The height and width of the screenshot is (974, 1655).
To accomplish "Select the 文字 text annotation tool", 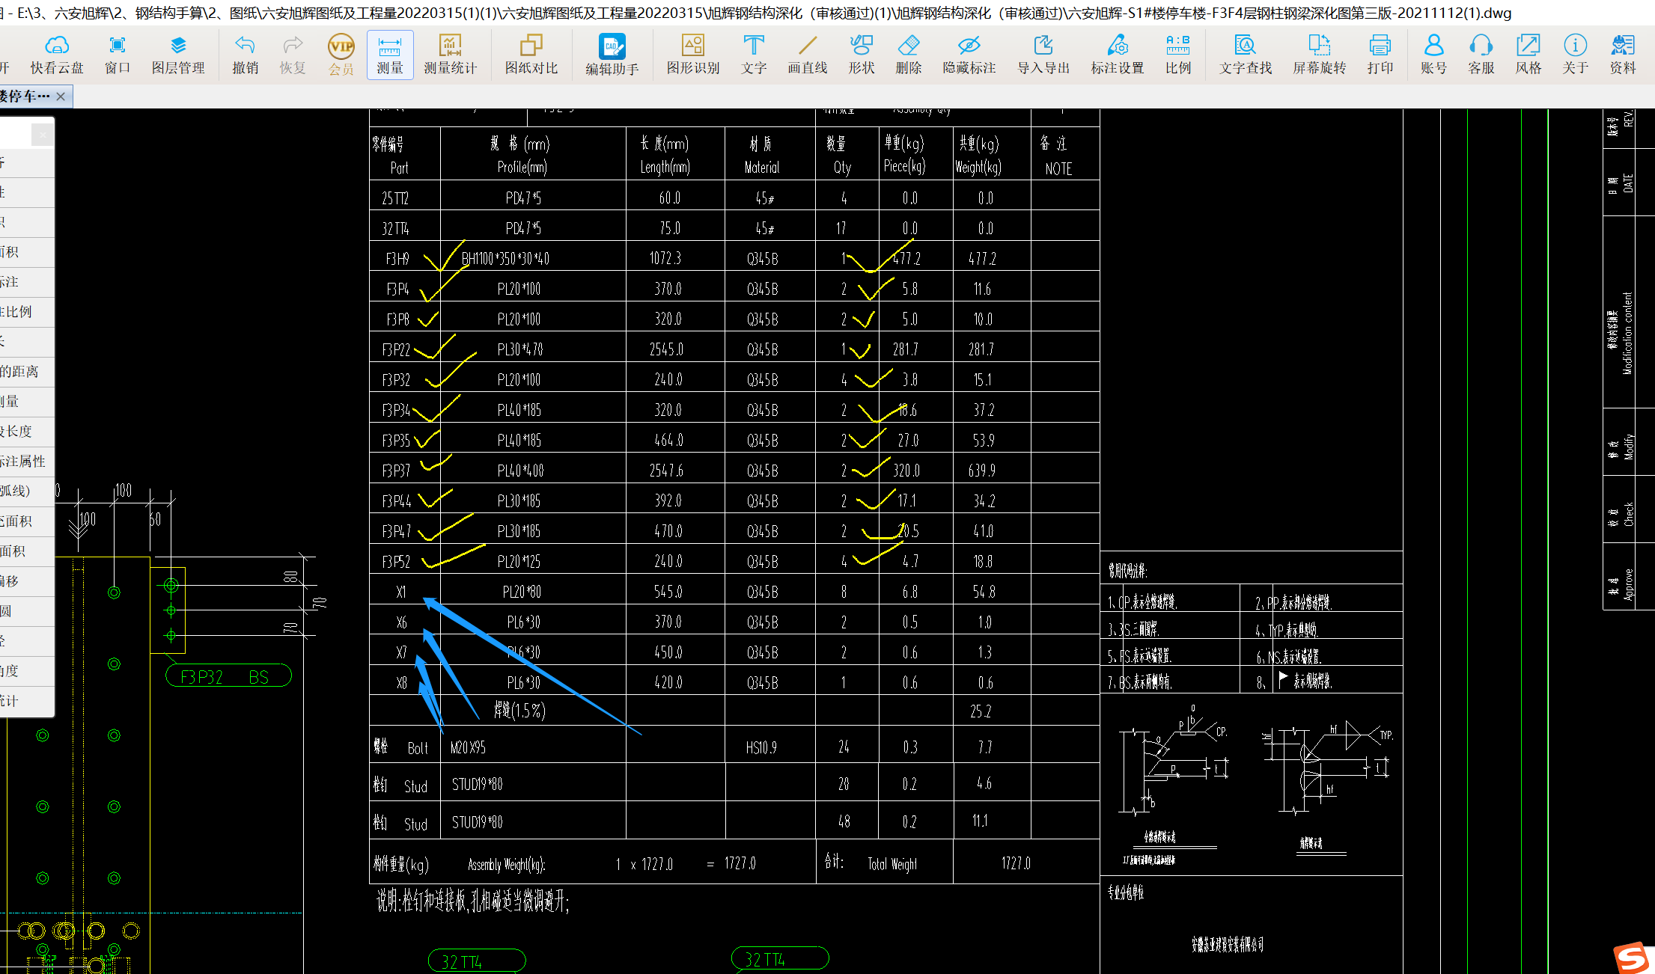I will (x=754, y=55).
